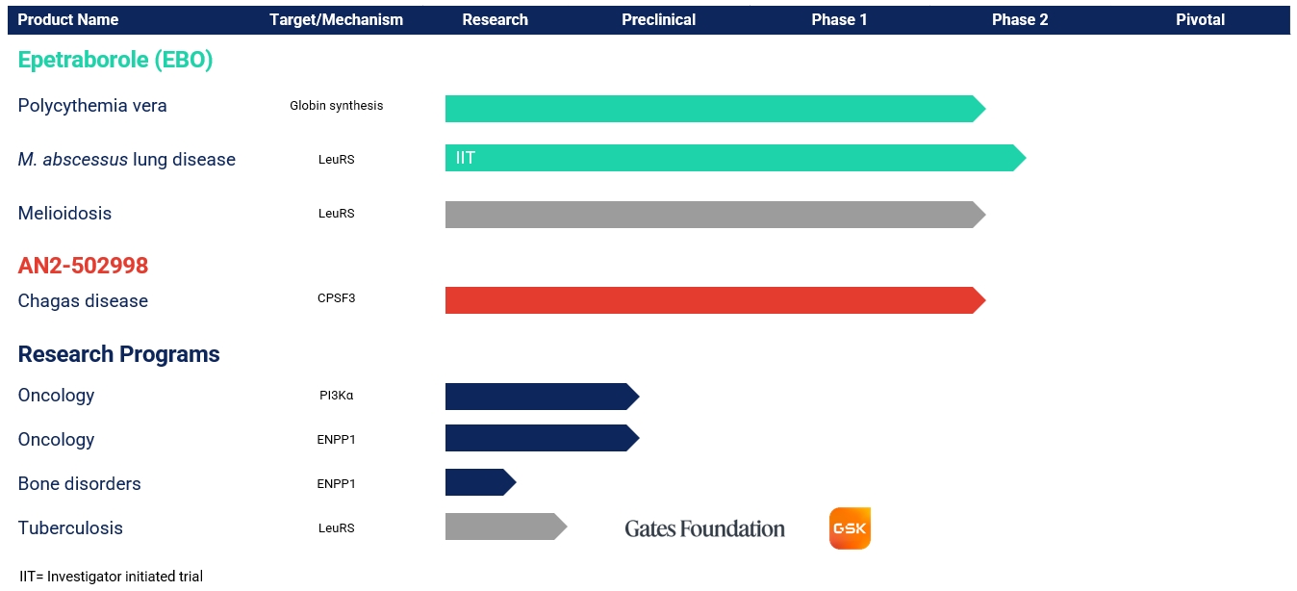Click the gray Melioidosis progress bar
Screen dimensions: 1297x591
click(x=712, y=215)
